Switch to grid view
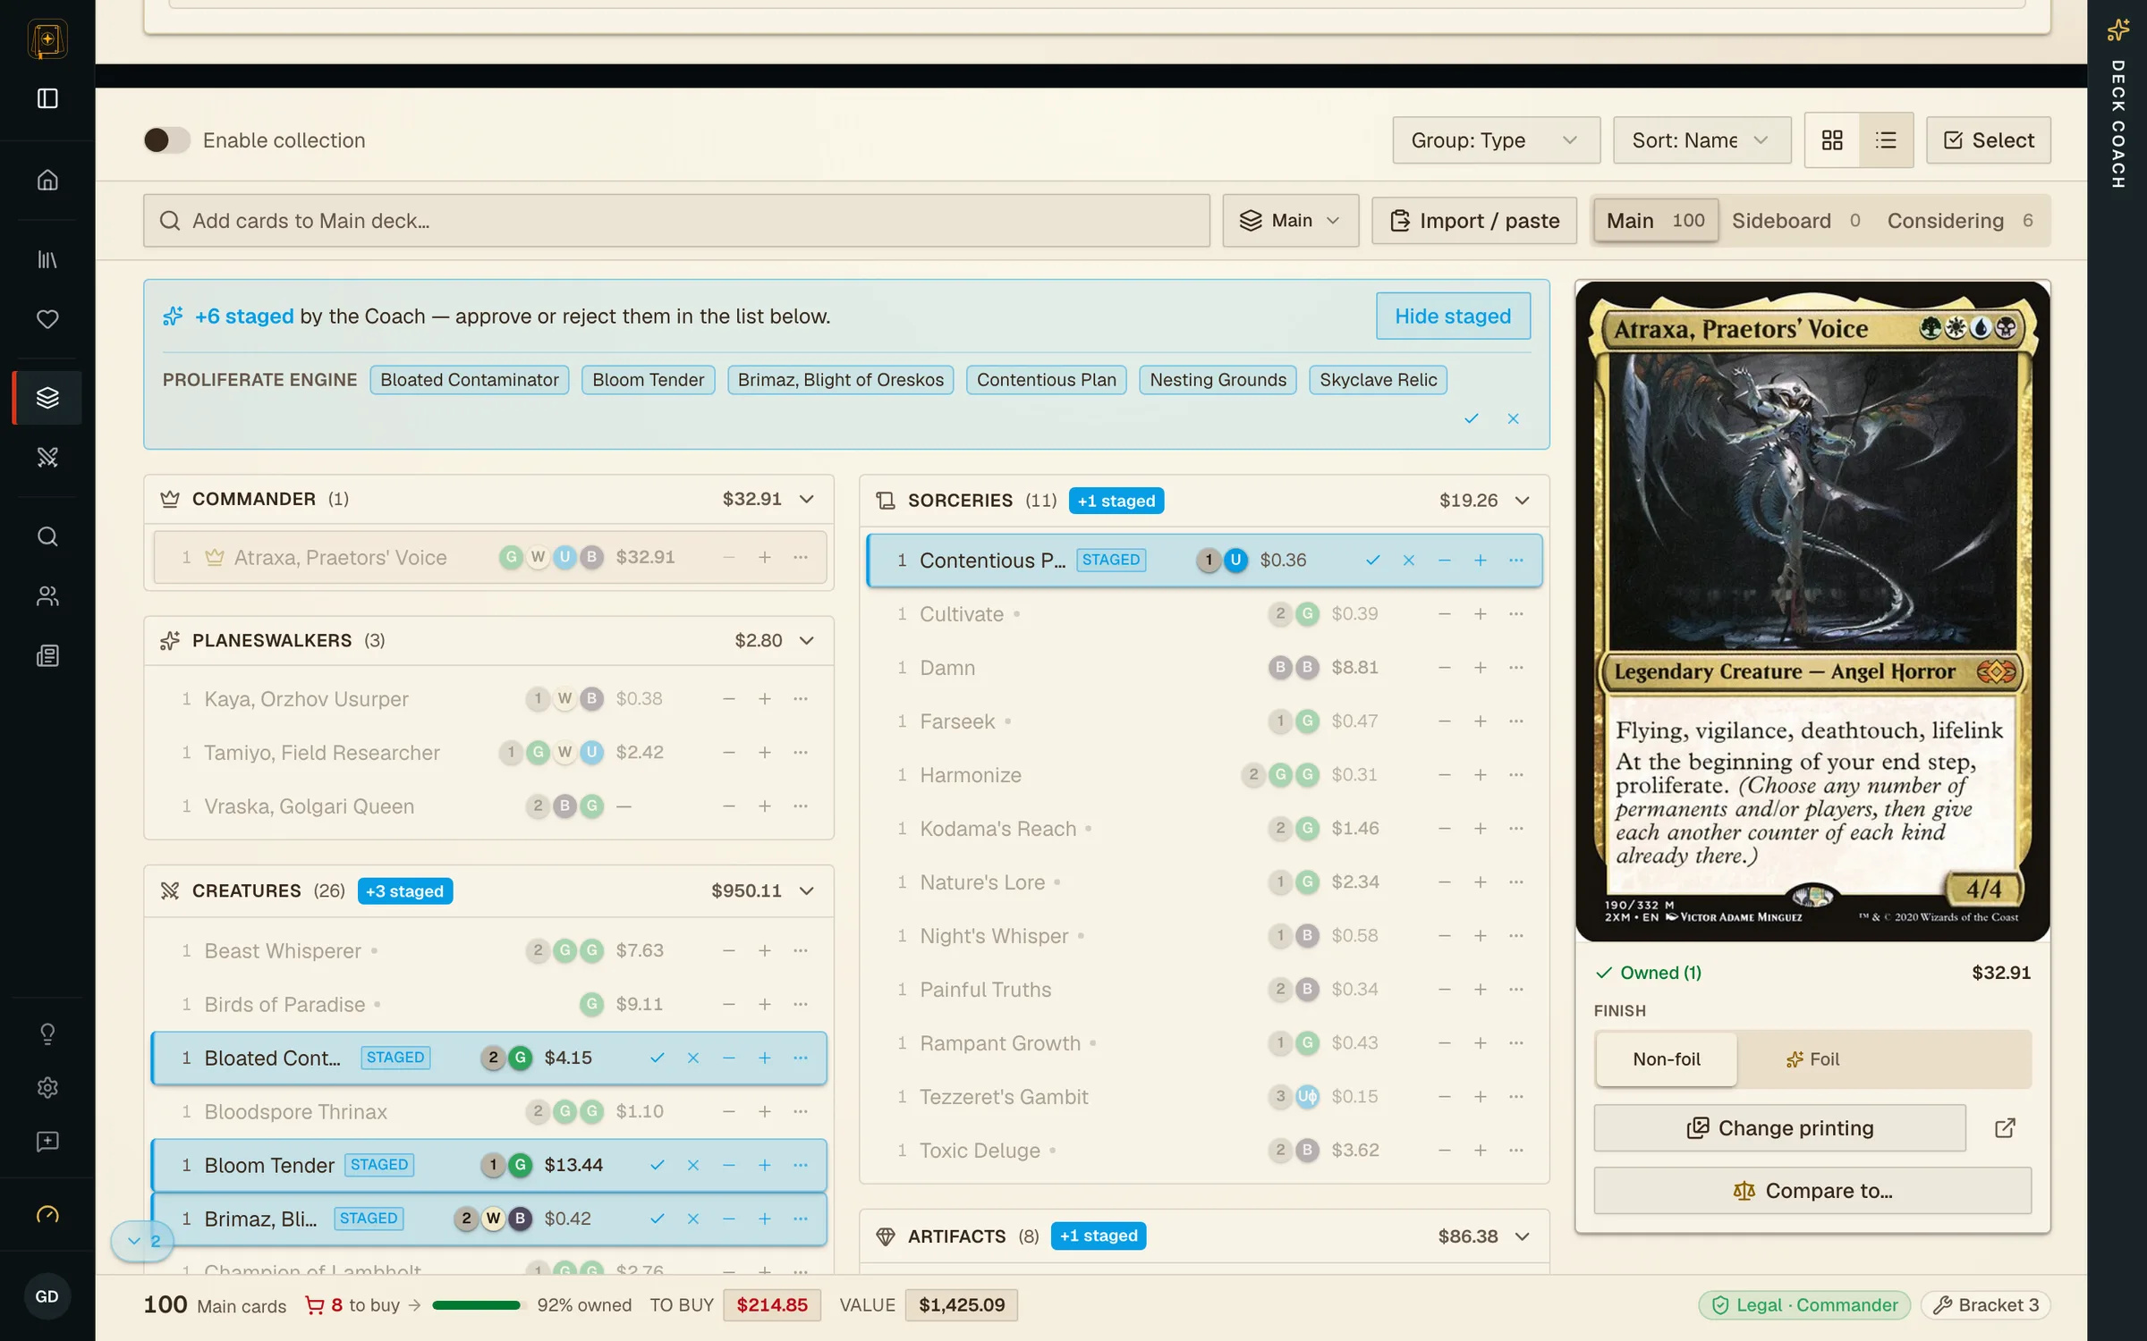 [1832, 140]
